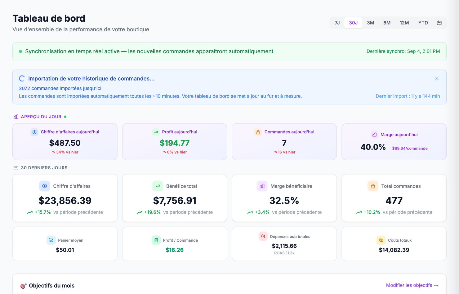Screen dimensions: 459x294
Task: Choose the 12M period tab
Action: (x=404, y=23)
